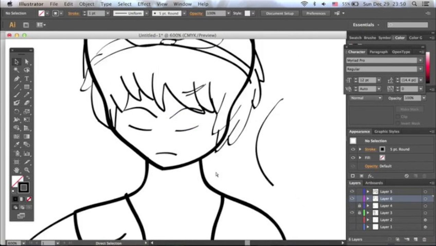Choose the Width tool

coord(16,120)
